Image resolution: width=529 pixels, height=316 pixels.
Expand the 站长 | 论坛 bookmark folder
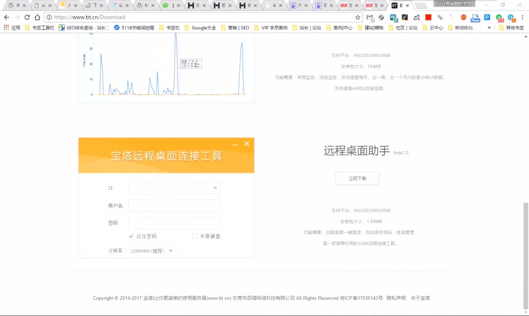pos(306,28)
